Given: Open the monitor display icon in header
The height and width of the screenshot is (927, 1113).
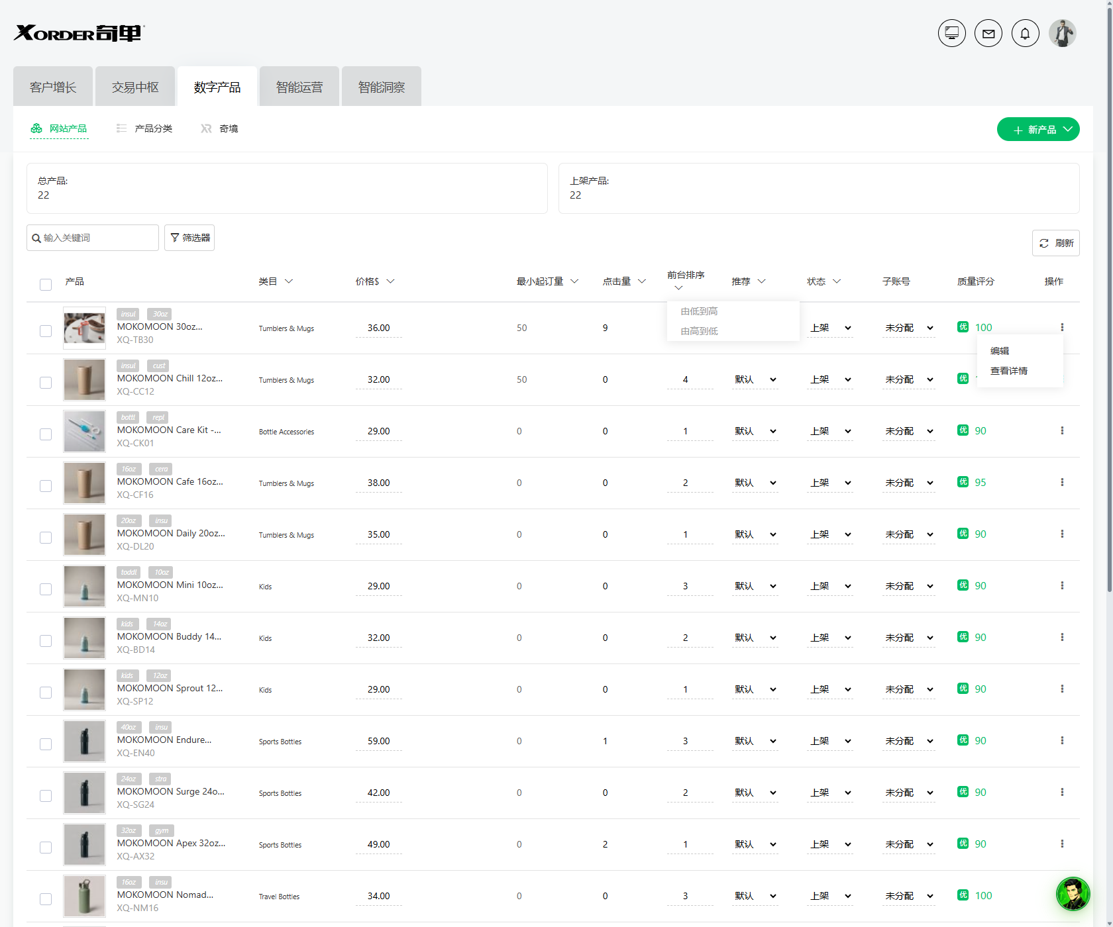Looking at the screenshot, I should tap(952, 33).
